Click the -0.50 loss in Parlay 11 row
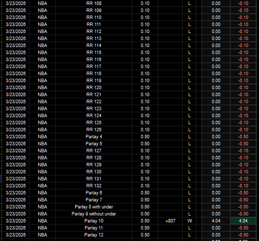 pyautogui.click(x=243, y=228)
